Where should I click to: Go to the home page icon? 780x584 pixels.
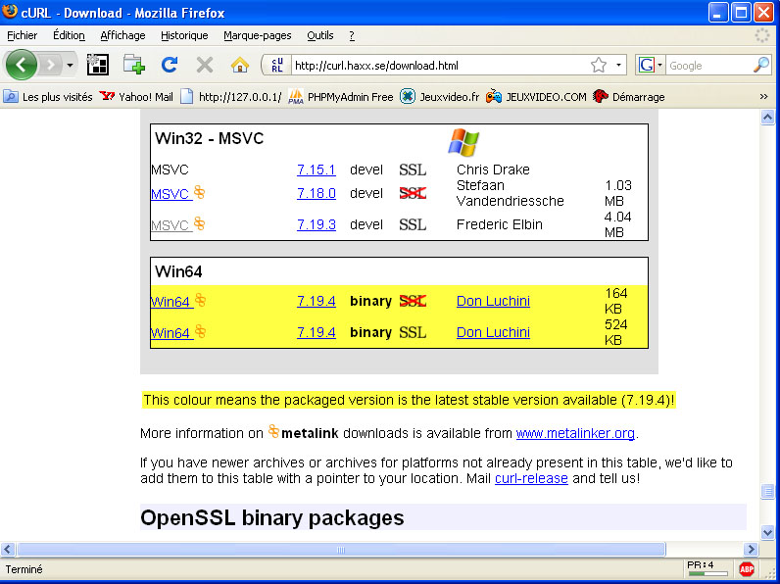(x=240, y=65)
